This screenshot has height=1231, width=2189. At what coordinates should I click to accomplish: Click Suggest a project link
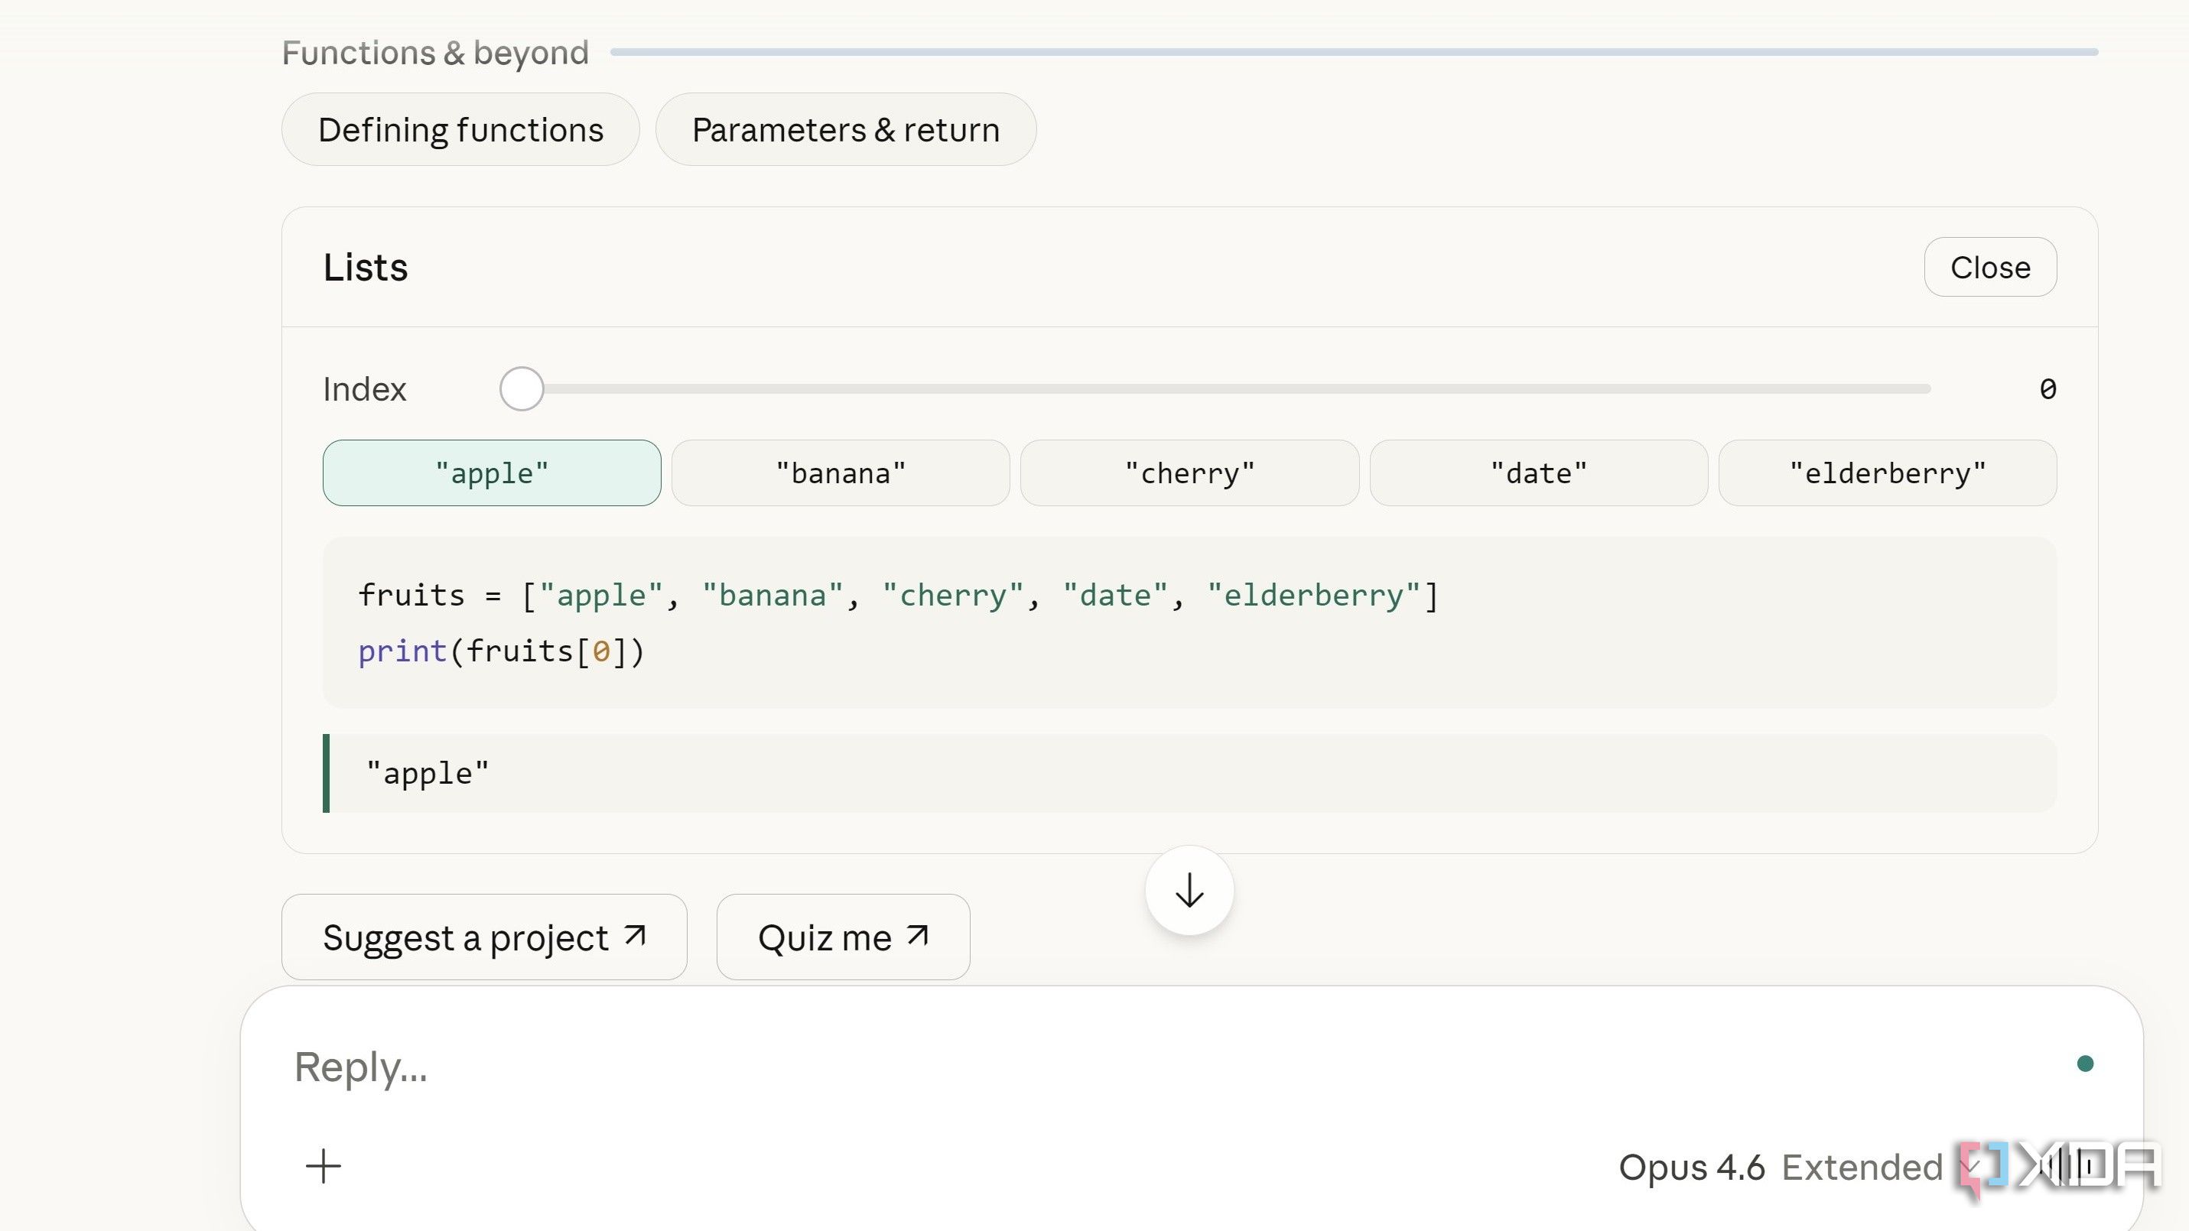[x=484, y=937]
